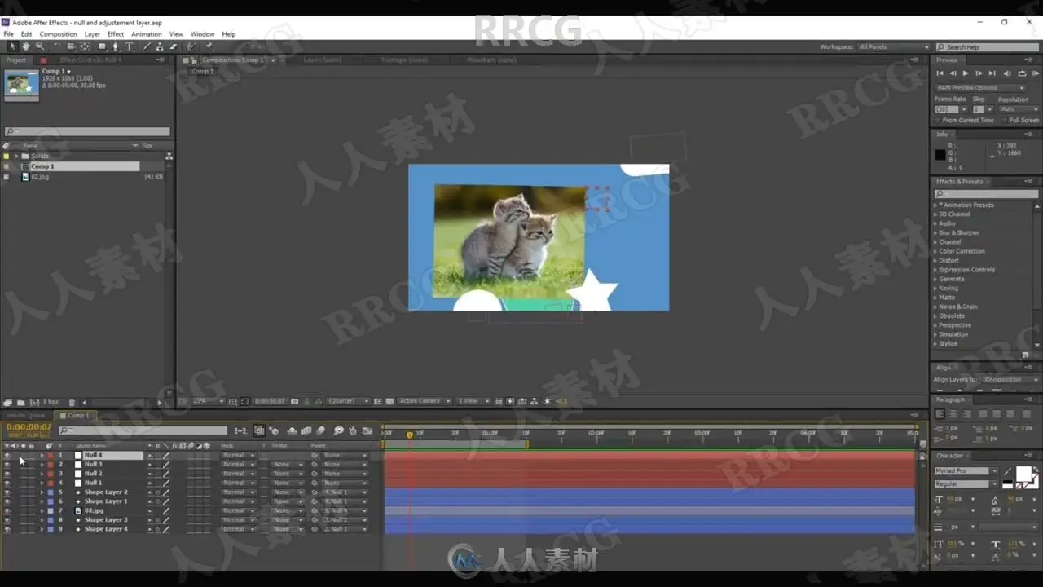
Task: Click the loop option in Preview panel
Action: click(x=1022, y=73)
